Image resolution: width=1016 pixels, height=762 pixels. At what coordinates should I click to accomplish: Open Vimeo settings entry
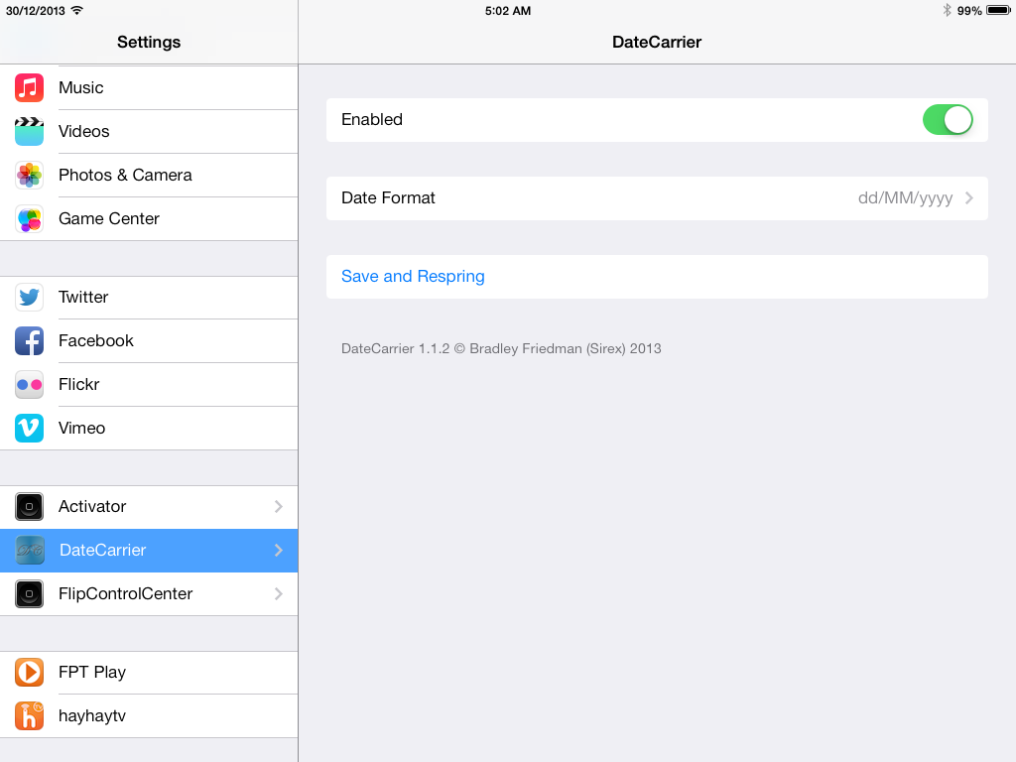click(149, 429)
